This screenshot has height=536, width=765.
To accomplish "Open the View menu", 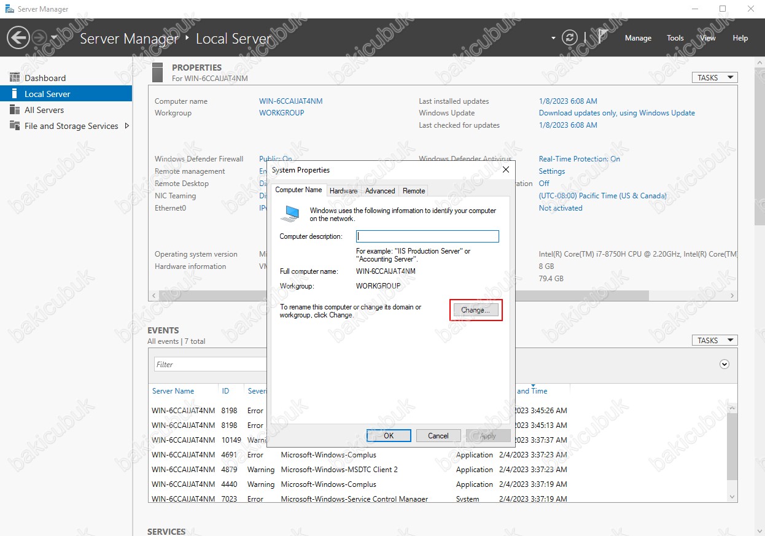I will (x=708, y=38).
